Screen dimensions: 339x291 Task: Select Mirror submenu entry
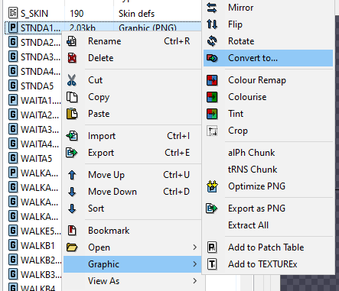268,8
